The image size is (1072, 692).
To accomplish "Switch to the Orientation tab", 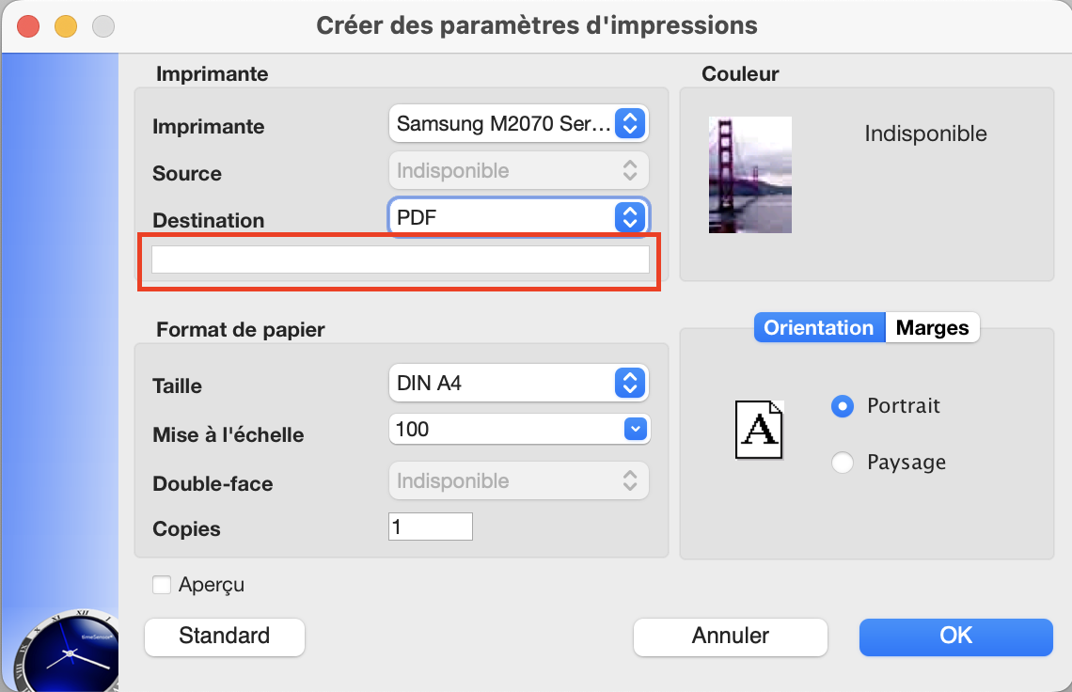I will [x=819, y=327].
